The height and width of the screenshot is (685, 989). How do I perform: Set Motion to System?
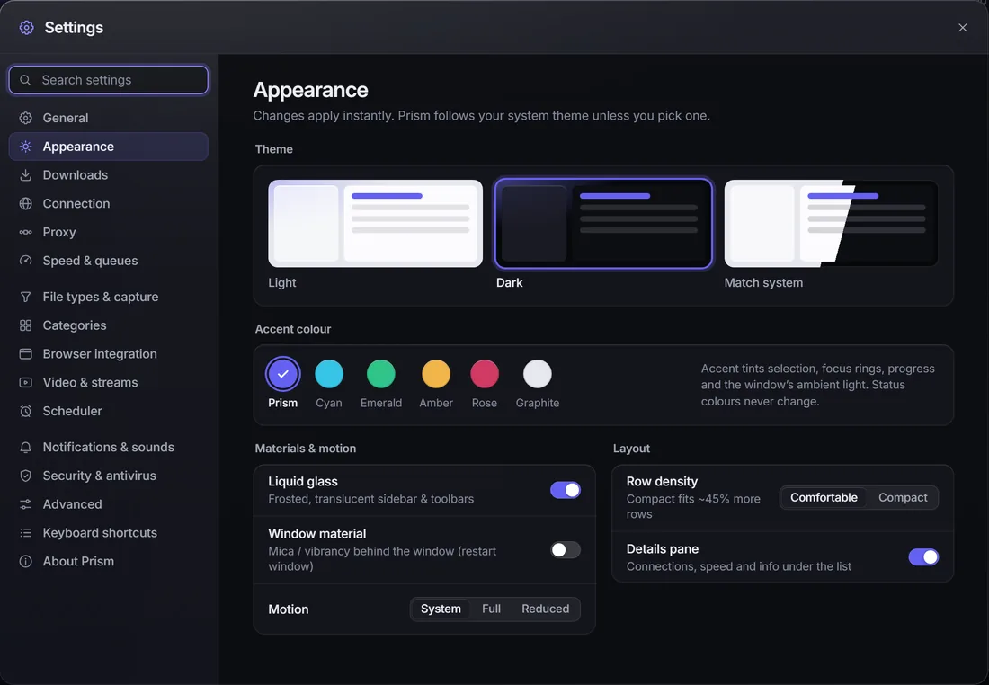pyautogui.click(x=441, y=609)
